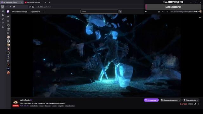Click the pathofexile channel avatar
The image size is (203, 114).
pos(16,102)
